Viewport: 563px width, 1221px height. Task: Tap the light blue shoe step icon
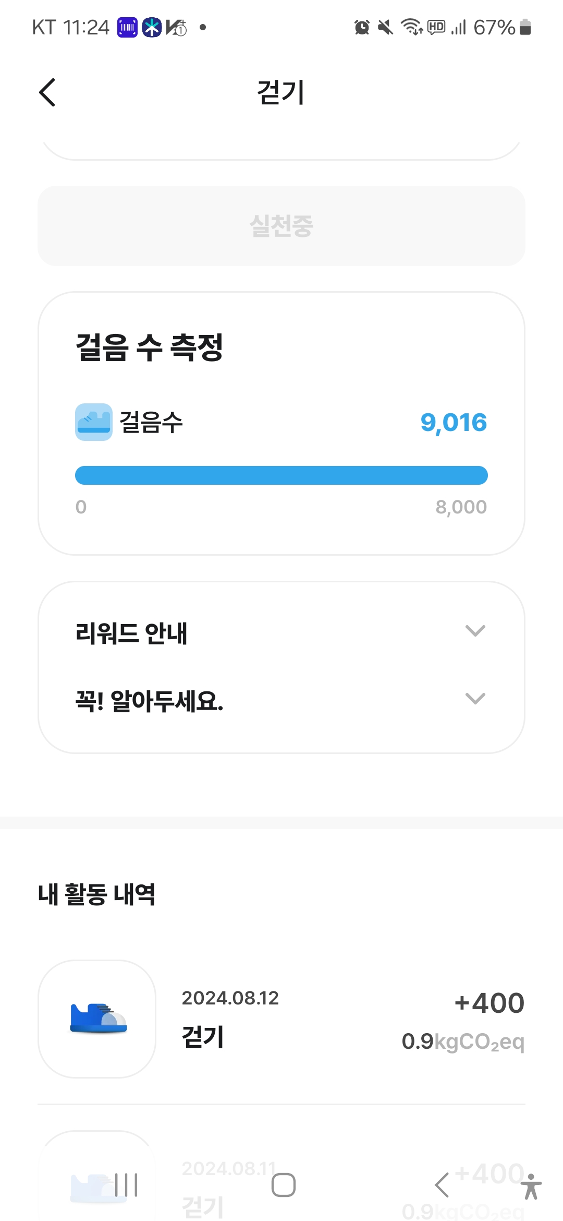tap(94, 422)
